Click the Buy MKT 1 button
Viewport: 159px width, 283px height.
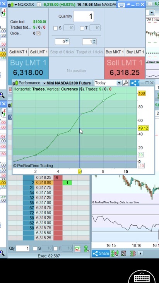pyautogui.click(x=115, y=52)
